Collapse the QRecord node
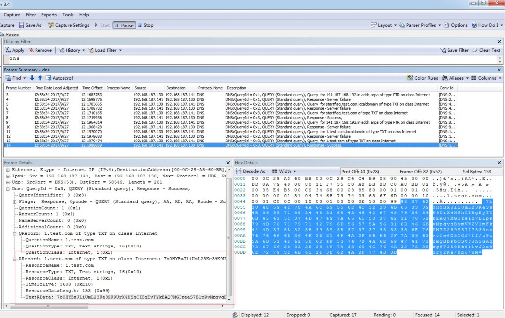Viewport: 505px width, 318px height. (x=15, y=233)
